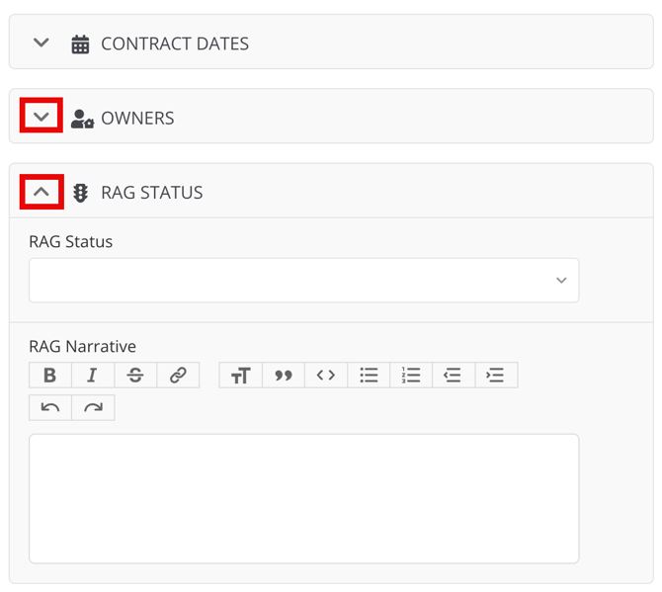The width and height of the screenshot is (662, 592).
Task: Insert a hyperlink via link icon
Action: [x=178, y=375]
